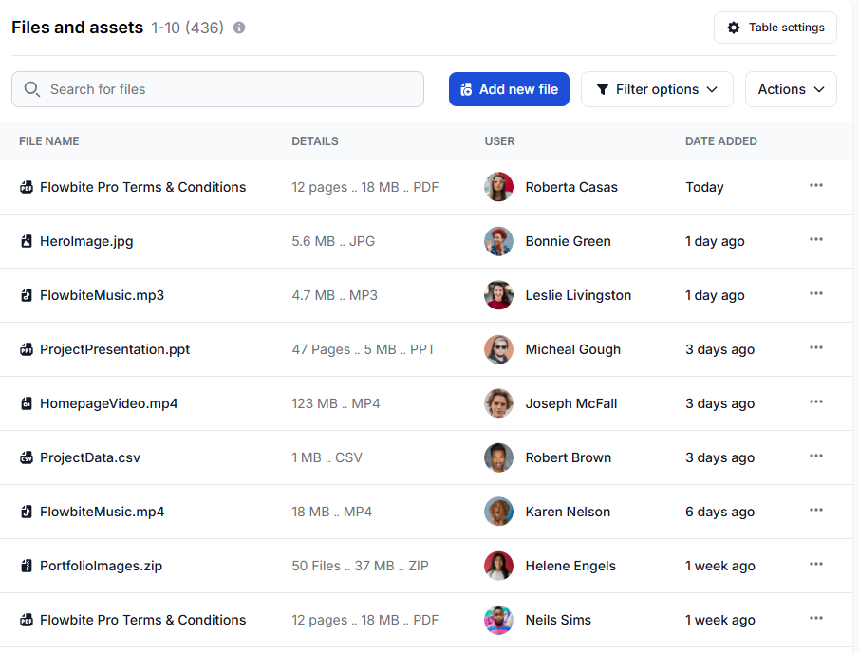This screenshot has height=653, width=859.
Task: Click the CSV file icon beside ProjectData.csv
Action: pos(27,457)
